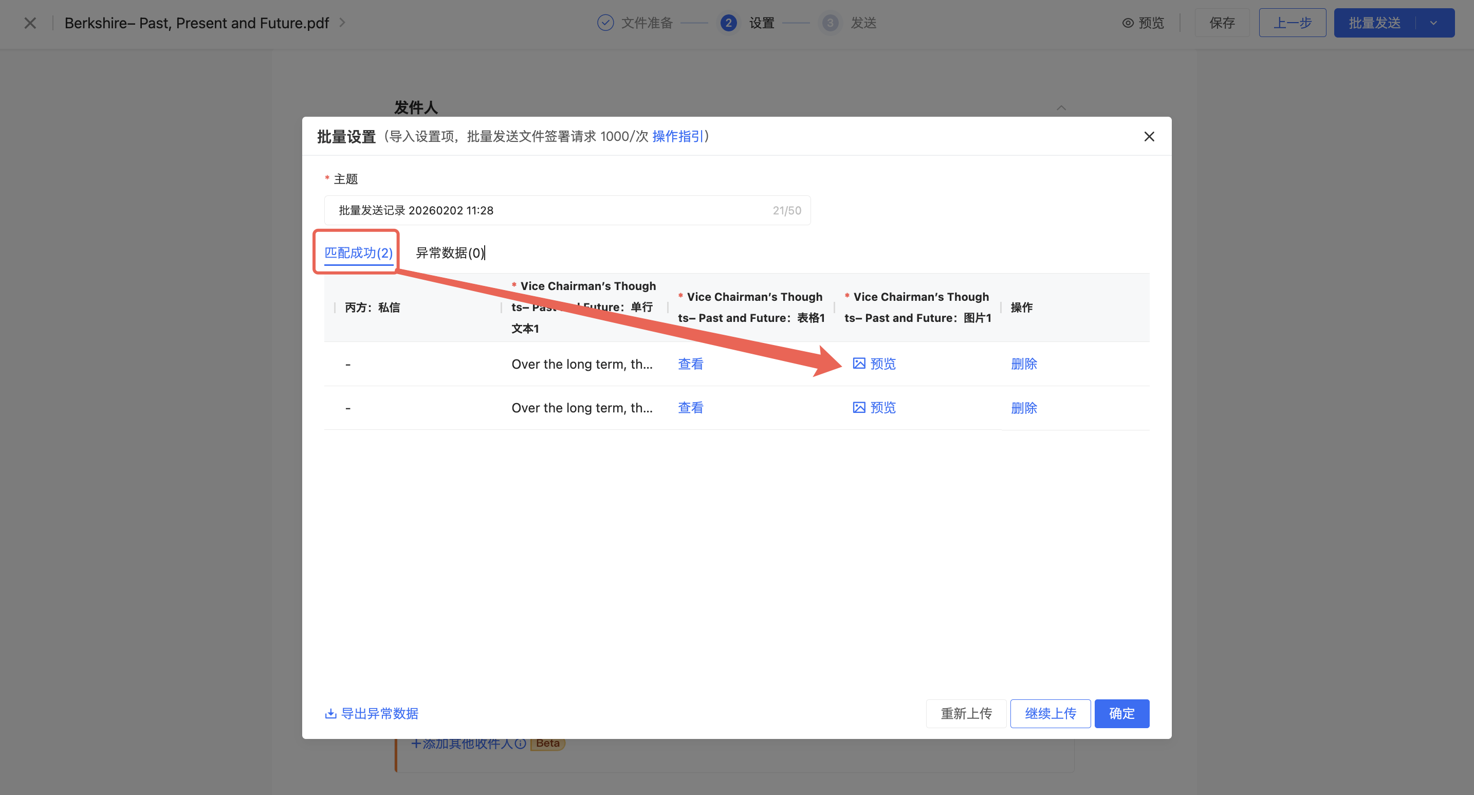Click info icon beside add other recipients
The image size is (1474, 795).
pyautogui.click(x=520, y=744)
